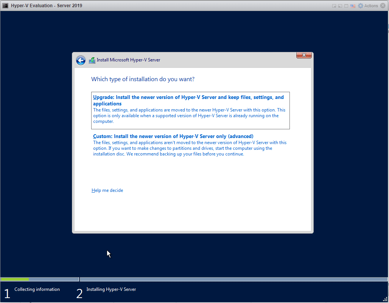Viewport: 389px width, 303px height.
Task: Close the remote console with the grey X
Action: [383, 6]
